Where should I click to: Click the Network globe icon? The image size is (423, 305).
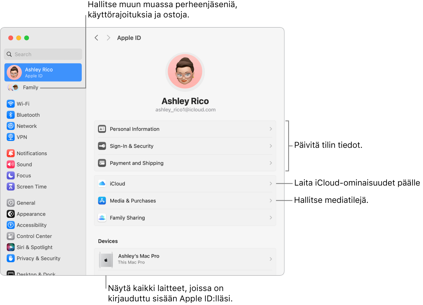point(11,126)
